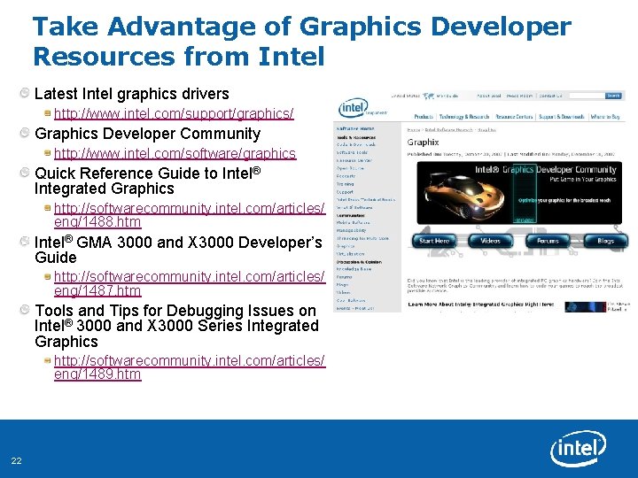Click the bullet beside Latest Intel graphics drivers

25,93
